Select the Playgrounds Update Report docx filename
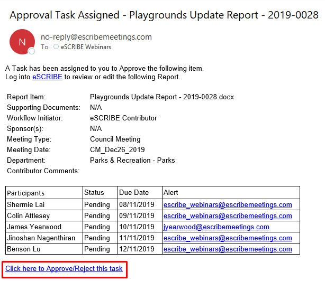Image resolution: width=325 pixels, height=281 pixels. (x=162, y=97)
